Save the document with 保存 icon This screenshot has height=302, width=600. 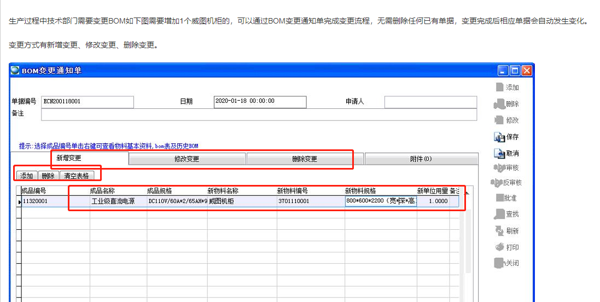[x=499, y=137]
